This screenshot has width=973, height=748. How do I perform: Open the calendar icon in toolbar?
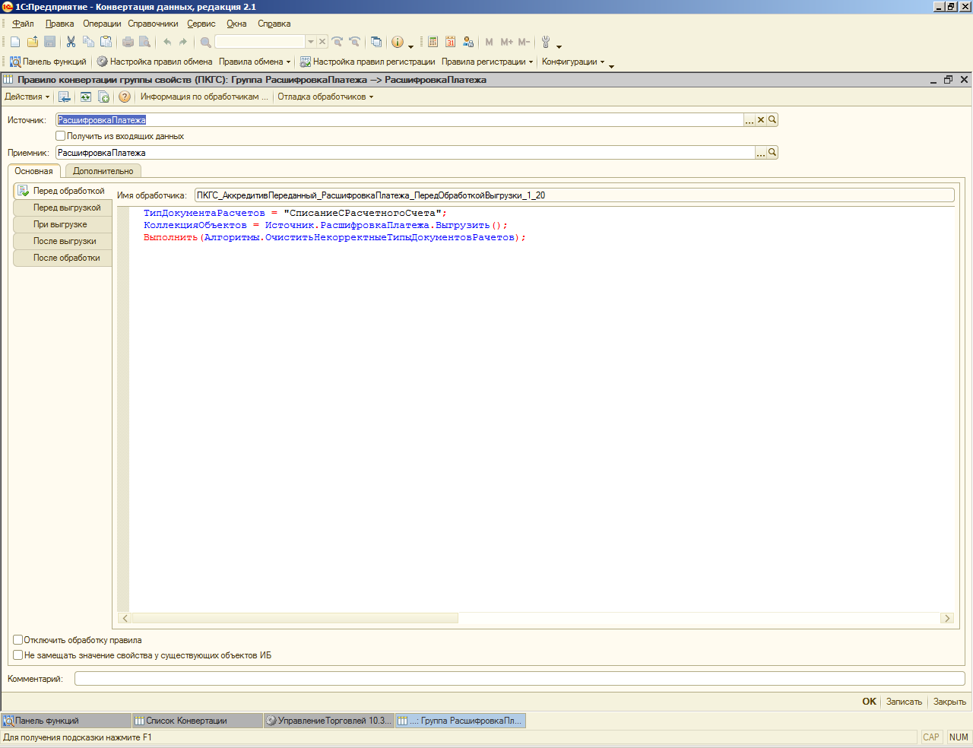450,42
